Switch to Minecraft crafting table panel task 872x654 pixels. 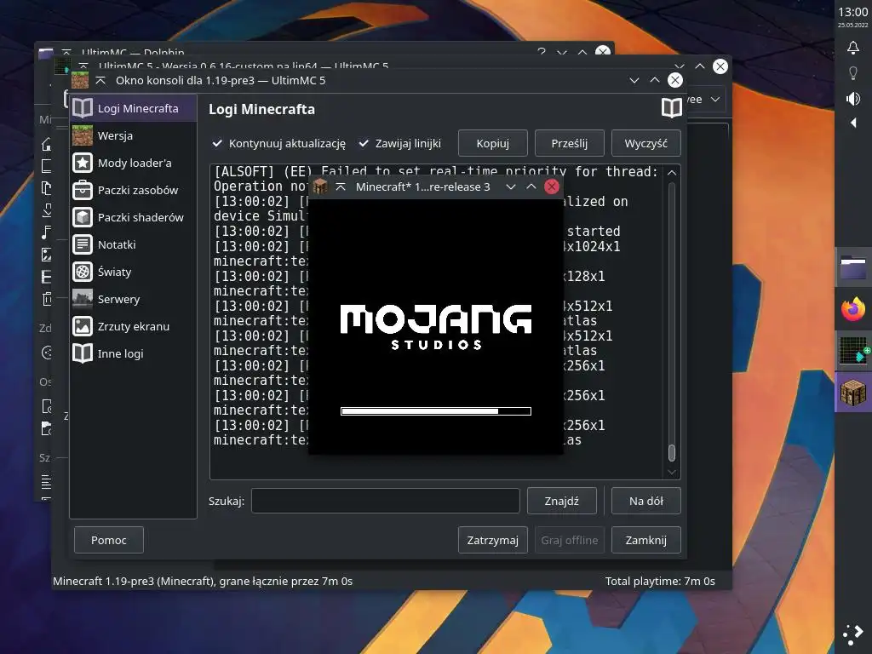(853, 393)
